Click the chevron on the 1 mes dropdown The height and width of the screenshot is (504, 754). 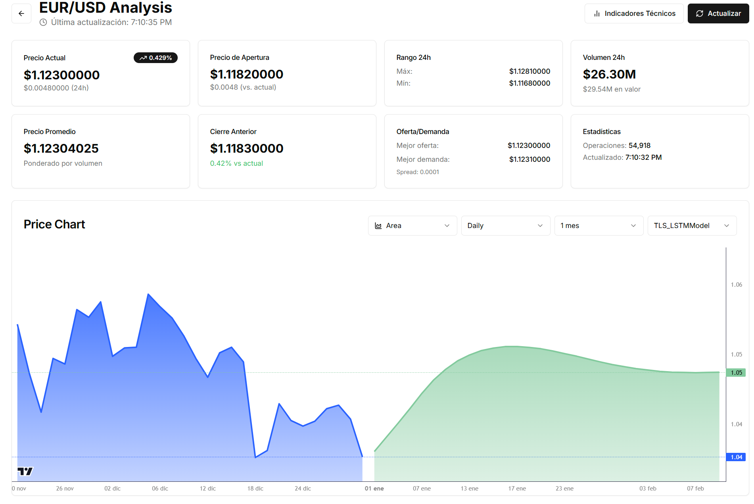[633, 226]
